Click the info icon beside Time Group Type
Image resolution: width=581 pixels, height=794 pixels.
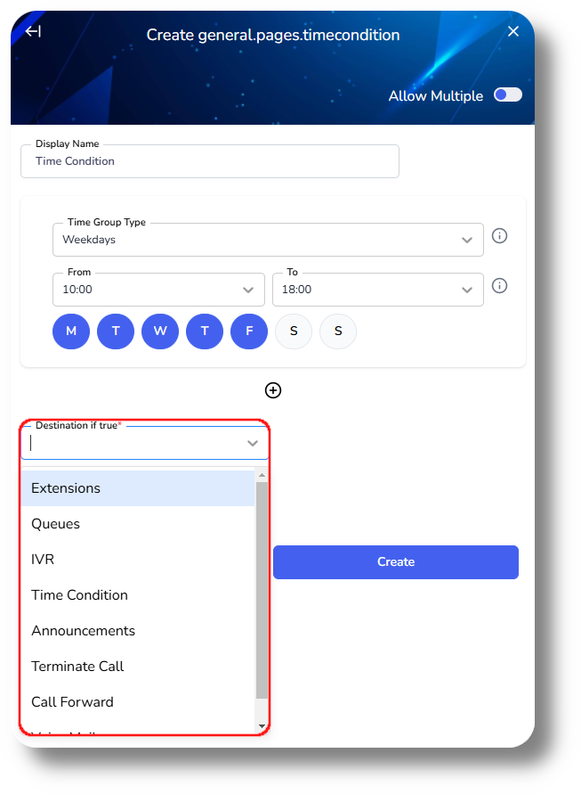click(500, 236)
